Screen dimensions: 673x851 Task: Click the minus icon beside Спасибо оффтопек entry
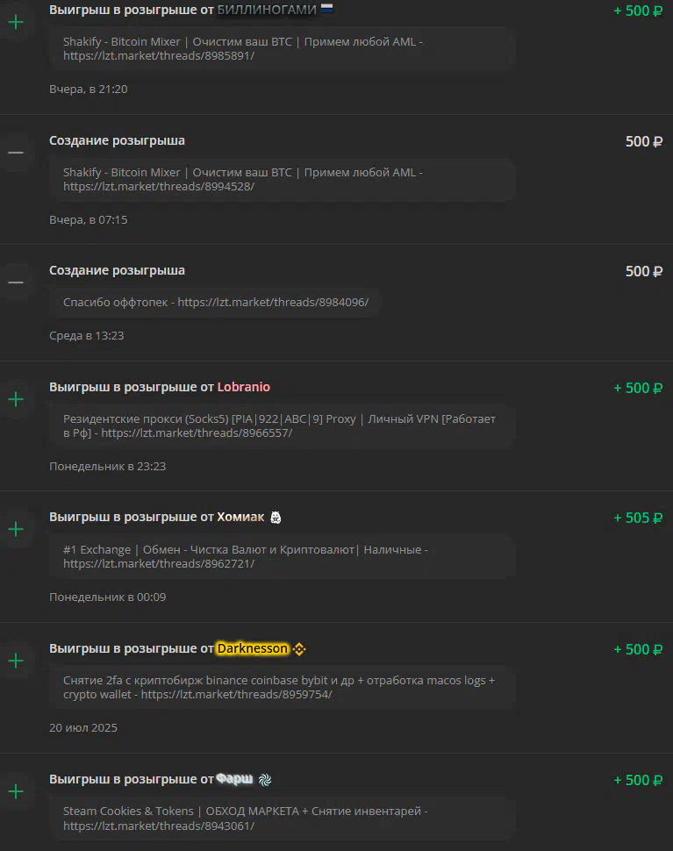coord(16,282)
